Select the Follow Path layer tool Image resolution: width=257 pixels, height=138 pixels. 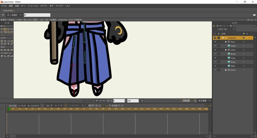[x=9, y=41]
